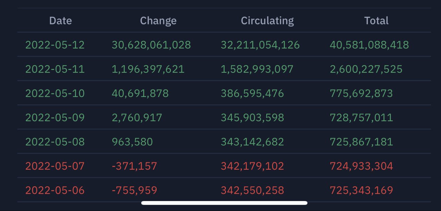Screen dimensions: 441x211
Task: Click the Date column header
Action: click(x=61, y=21)
